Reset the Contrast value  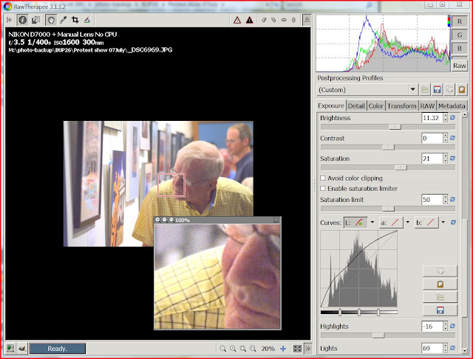(x=452, y=138)
